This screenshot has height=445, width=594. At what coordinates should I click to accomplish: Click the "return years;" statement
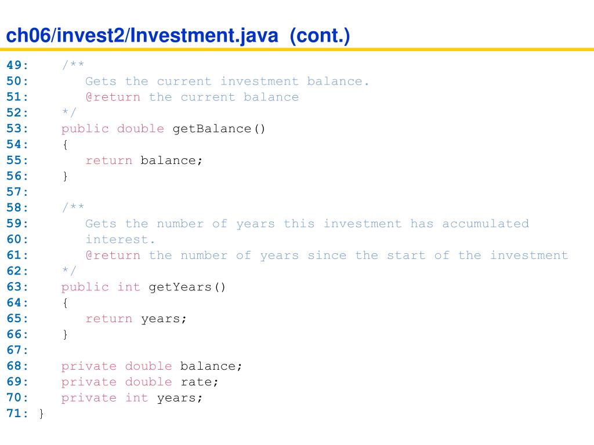pos(136,319)
